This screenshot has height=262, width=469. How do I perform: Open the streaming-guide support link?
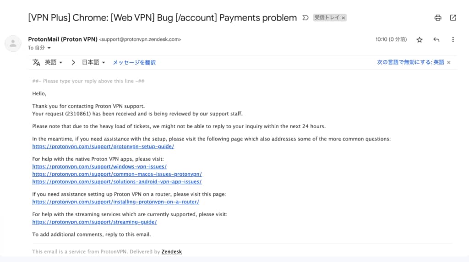(94, 222)
